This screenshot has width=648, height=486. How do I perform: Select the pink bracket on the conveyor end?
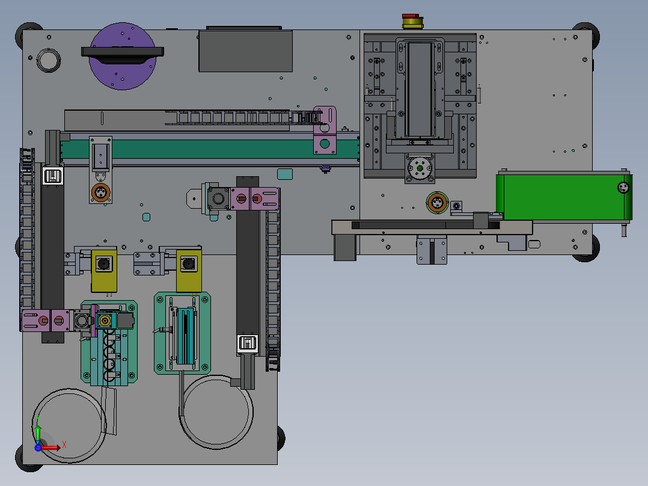325,131
